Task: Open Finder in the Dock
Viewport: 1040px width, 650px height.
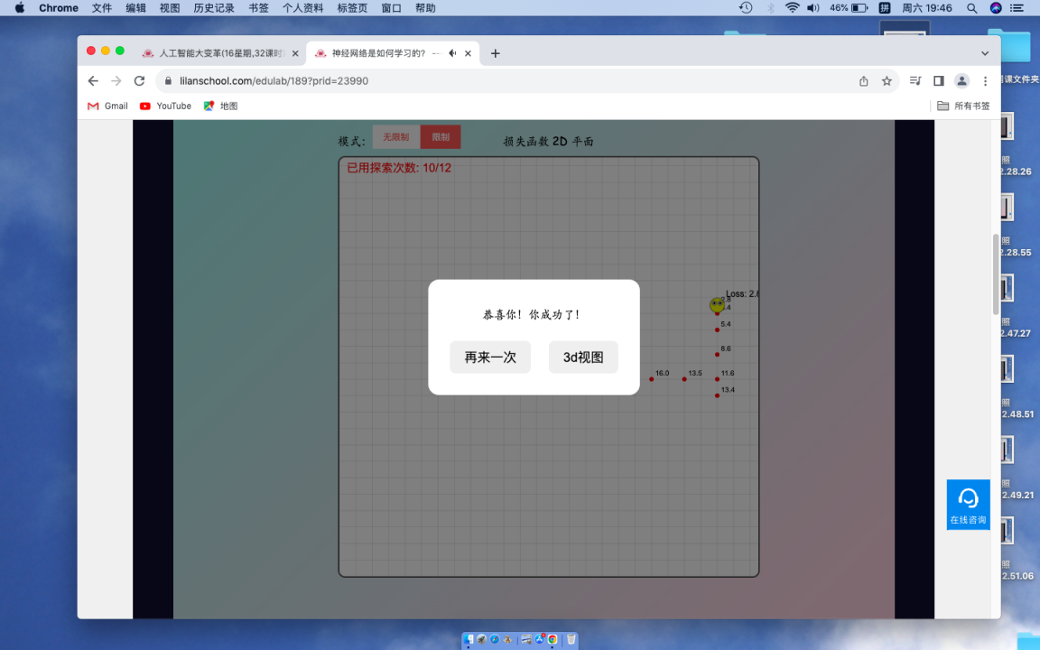Action: click(x=469, y=639)
